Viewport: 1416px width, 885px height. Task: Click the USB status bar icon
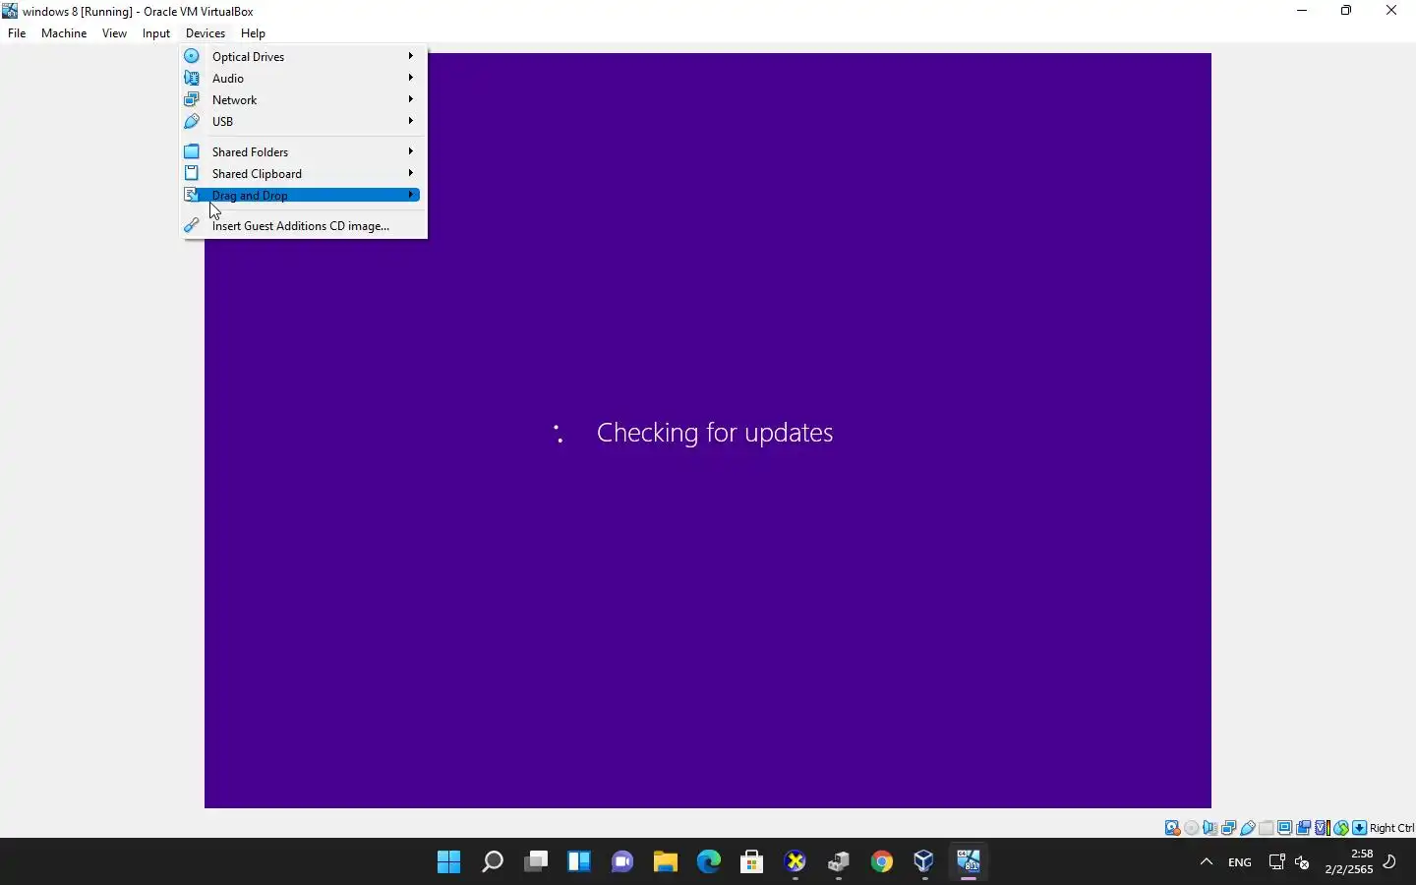[x=1248, y=828]
